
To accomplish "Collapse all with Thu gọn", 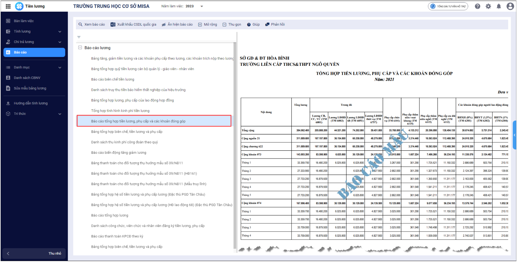I will pyautogui.click(x=232, y=24).
